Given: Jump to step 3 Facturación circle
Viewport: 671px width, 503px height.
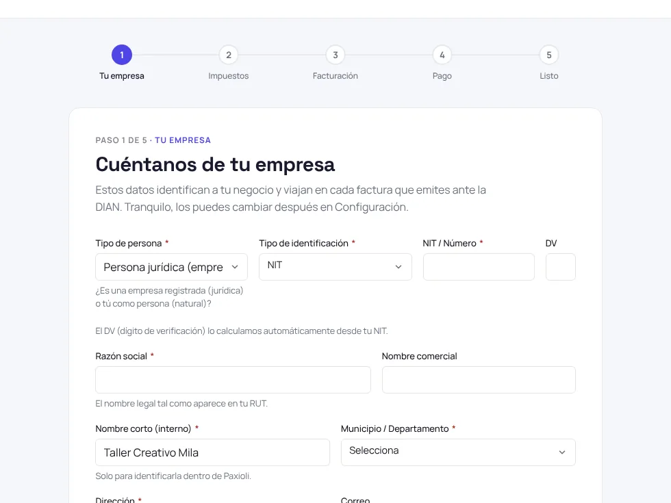Looking at the screenshot, I should [335, 55].
